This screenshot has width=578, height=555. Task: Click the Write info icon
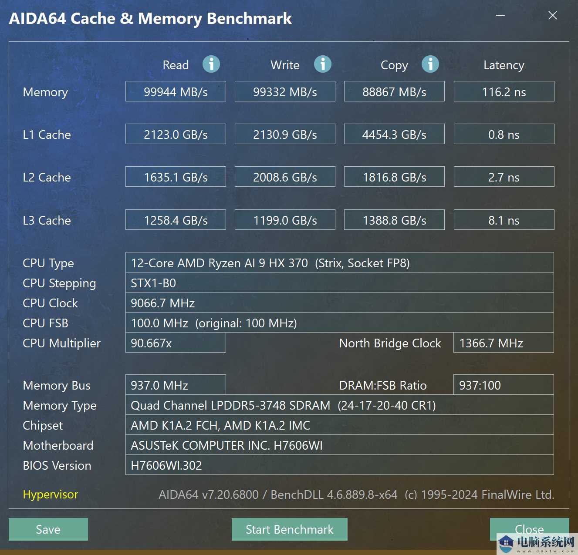point(323,64)
